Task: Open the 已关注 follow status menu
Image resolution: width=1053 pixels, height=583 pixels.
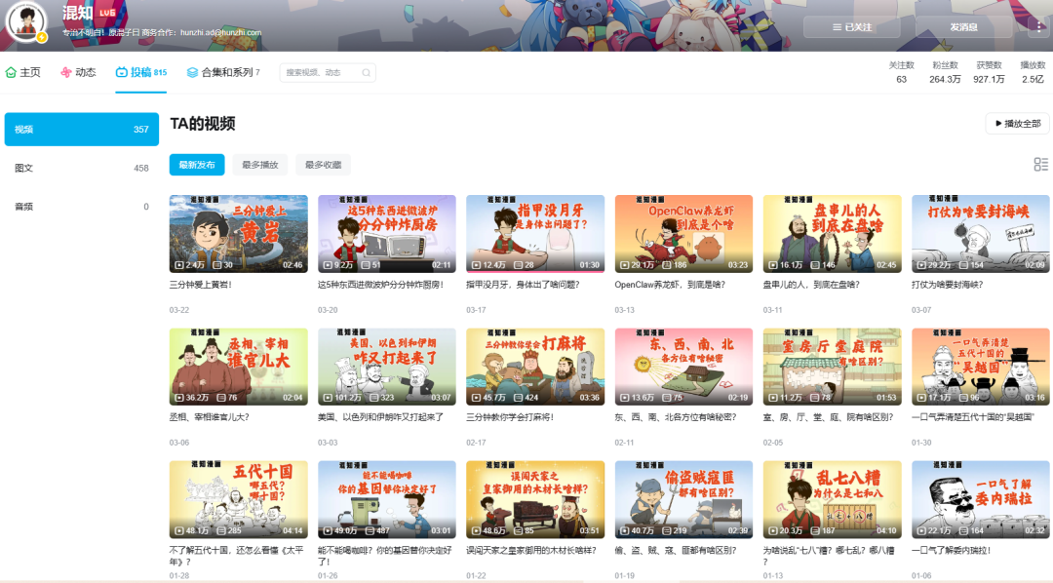Action: 852,27
